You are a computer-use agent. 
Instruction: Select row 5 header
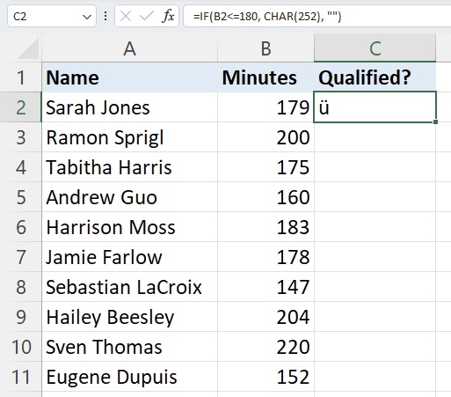click(x=21, y=197)
